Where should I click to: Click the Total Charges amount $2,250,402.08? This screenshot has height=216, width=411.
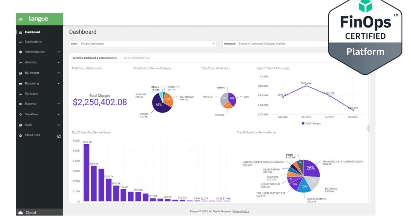tap(100, 102)
